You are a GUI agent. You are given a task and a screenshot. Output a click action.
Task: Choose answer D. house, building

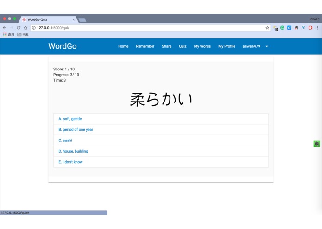click(x=161, y=151)
